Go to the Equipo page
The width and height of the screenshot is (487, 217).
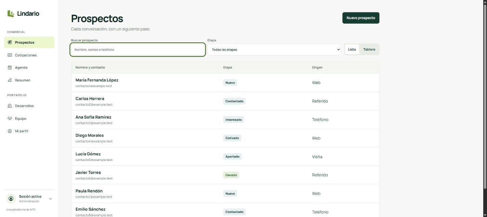29,119
